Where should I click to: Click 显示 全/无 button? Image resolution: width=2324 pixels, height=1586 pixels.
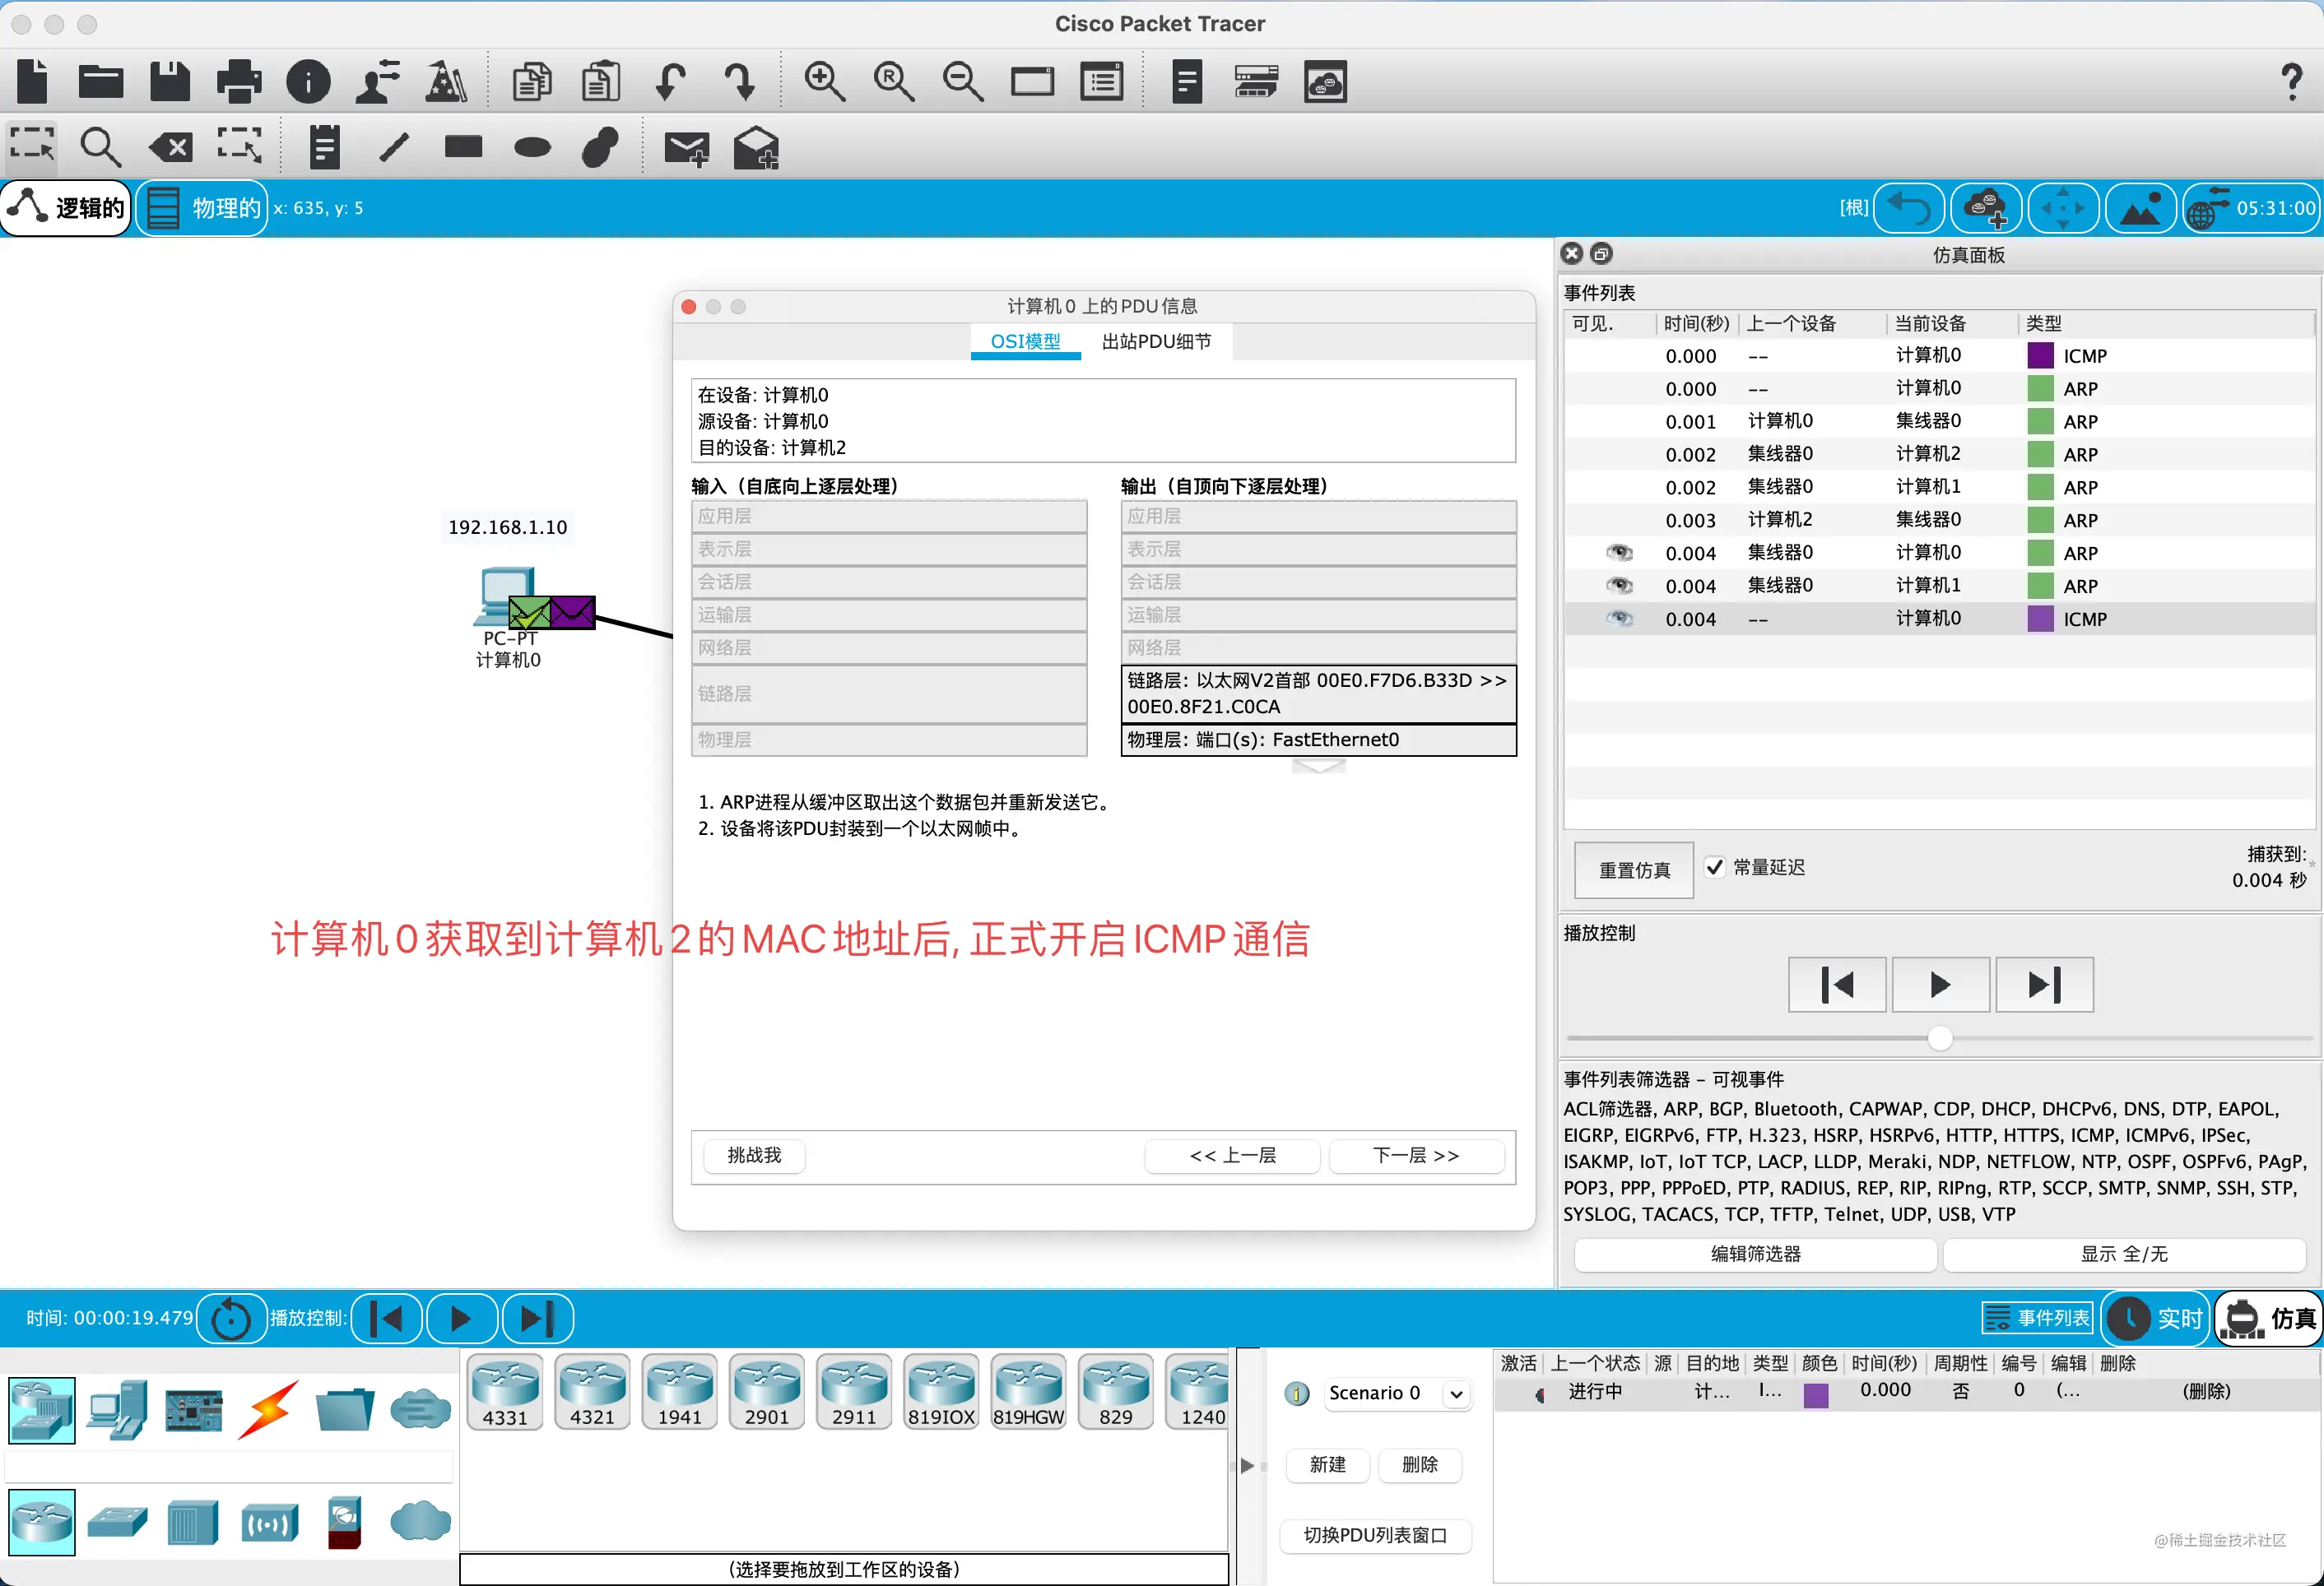tap(2124, 1254)
